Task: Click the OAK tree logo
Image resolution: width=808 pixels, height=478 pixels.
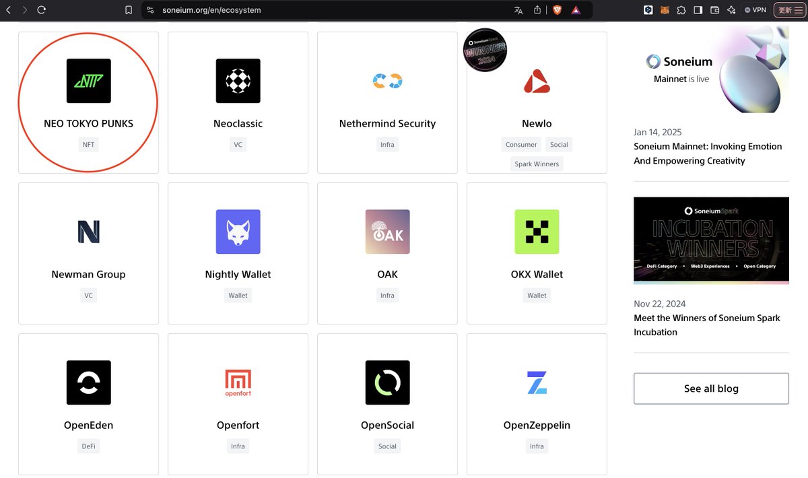Action: coord(388,232)
